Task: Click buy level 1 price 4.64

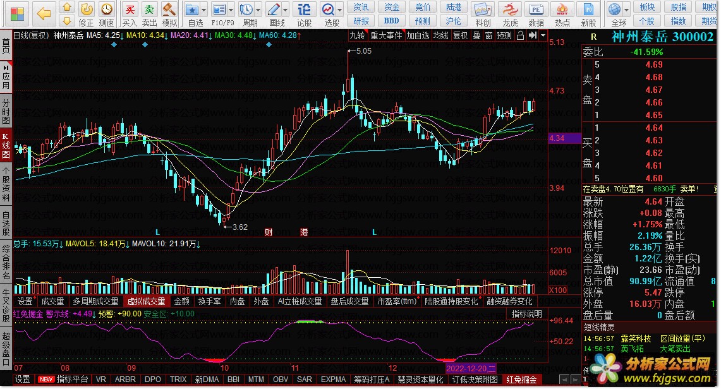Action: 653,128
